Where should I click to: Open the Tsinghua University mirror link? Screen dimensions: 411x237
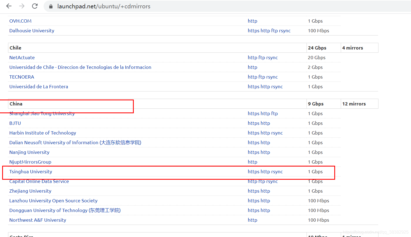point(31,172)
